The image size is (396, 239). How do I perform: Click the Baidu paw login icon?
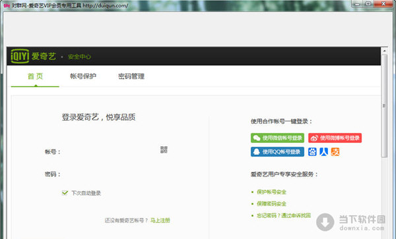pyautogui.click(x=312, y=151)
